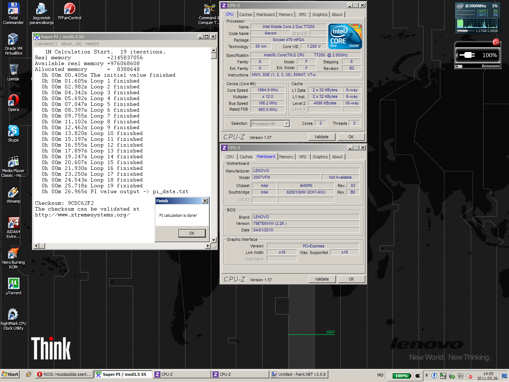
Task: Click Validate in lower CPU-Z window
Action: pyautogui.click(x=322, y=279)
